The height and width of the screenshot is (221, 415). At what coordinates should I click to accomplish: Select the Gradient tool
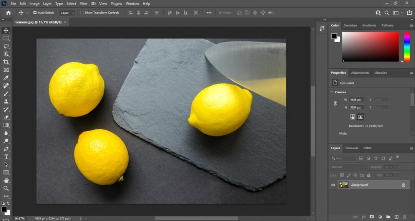point(6,125)
